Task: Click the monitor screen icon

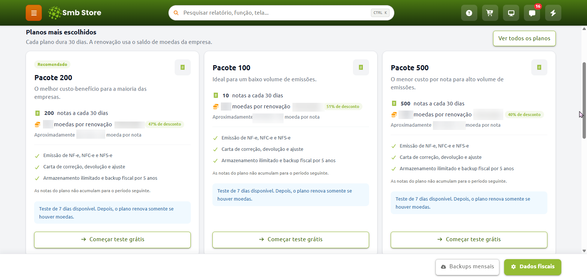Action: click(511, 13)
